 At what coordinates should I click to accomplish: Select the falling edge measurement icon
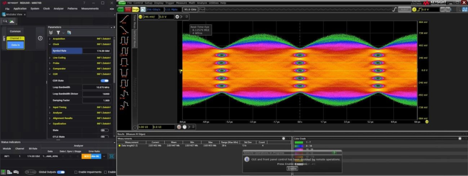point(125,30)
